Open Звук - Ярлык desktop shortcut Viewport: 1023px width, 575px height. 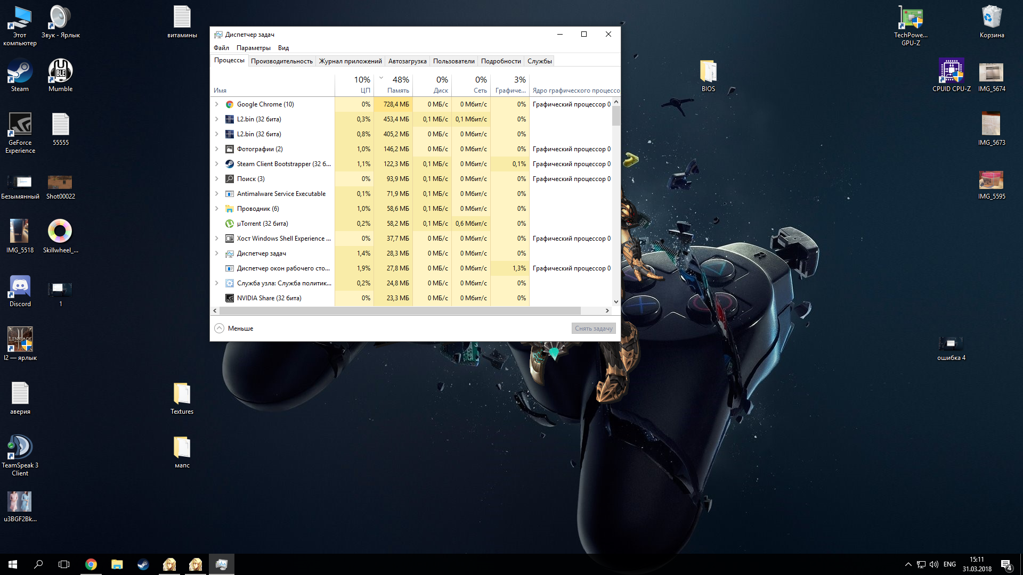coord(60,22)
